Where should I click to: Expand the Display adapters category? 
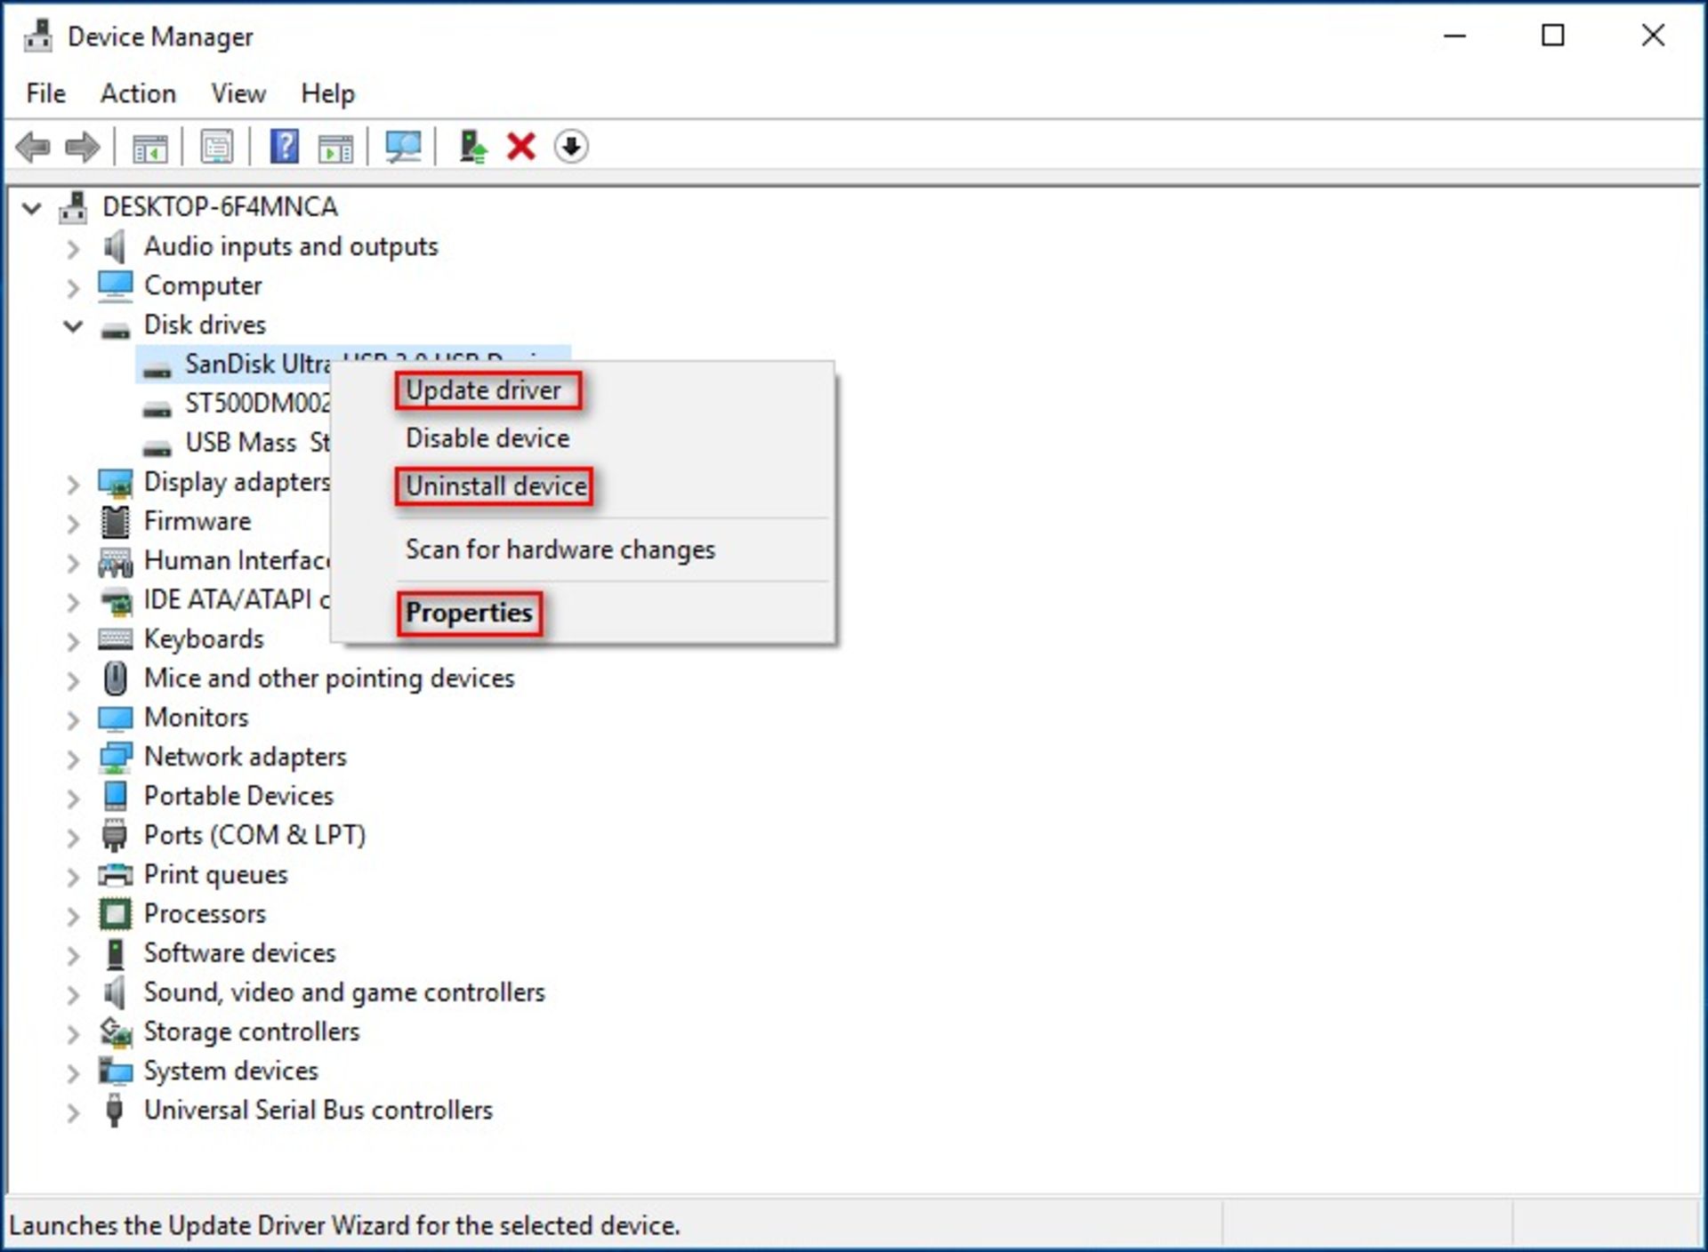[71, 481]
